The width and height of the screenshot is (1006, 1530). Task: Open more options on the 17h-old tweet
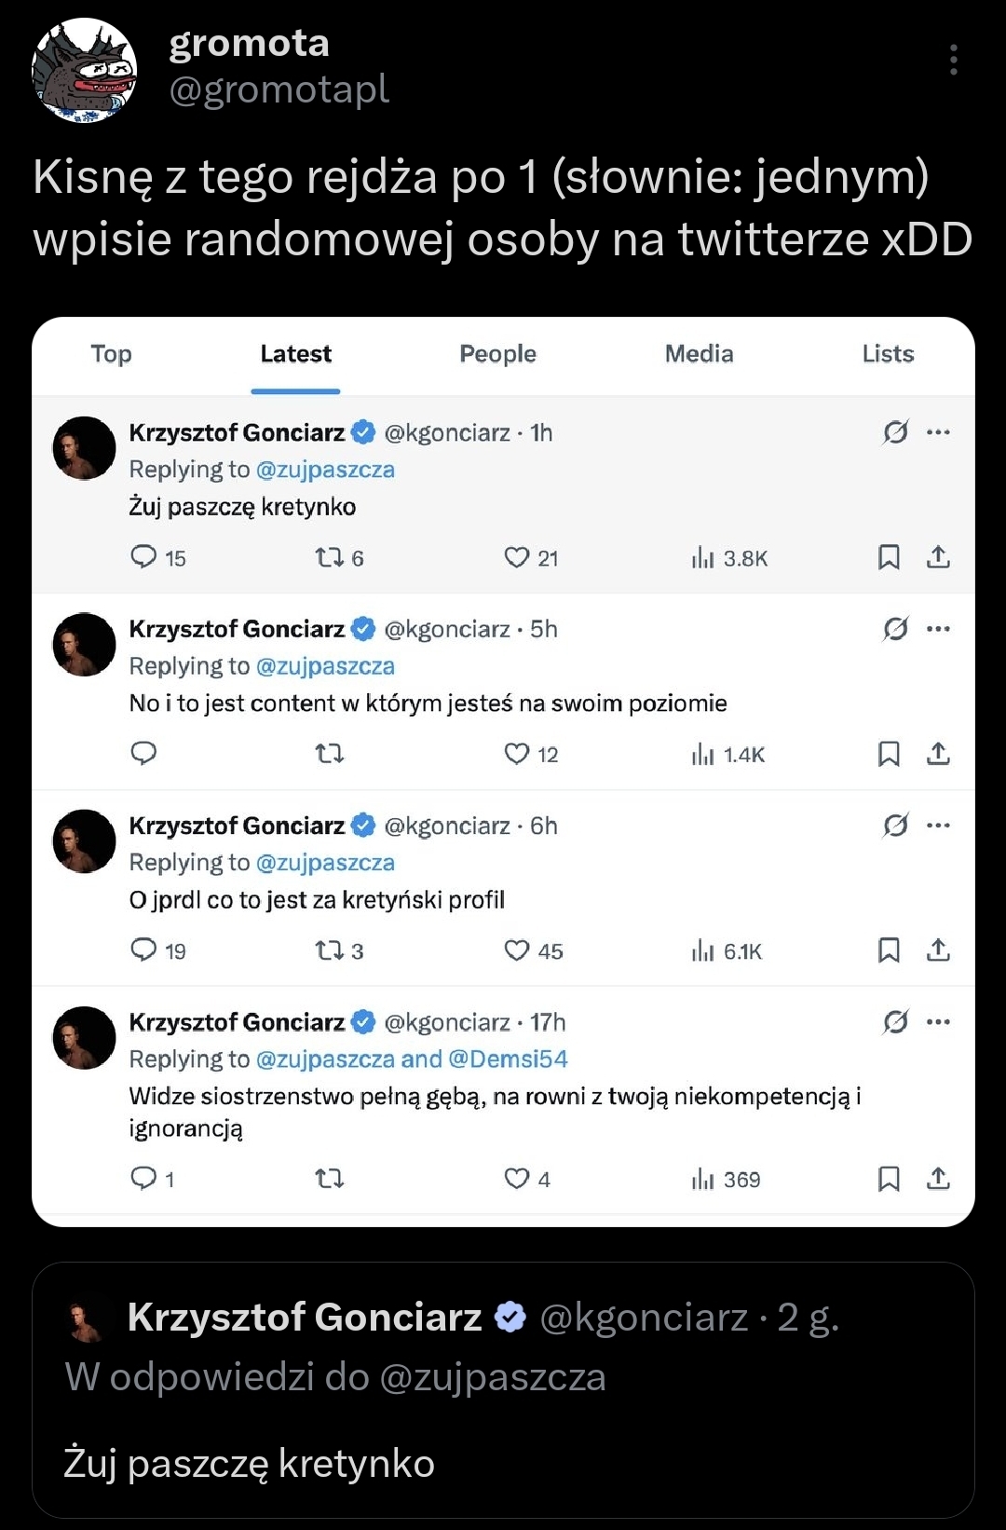938,1022
